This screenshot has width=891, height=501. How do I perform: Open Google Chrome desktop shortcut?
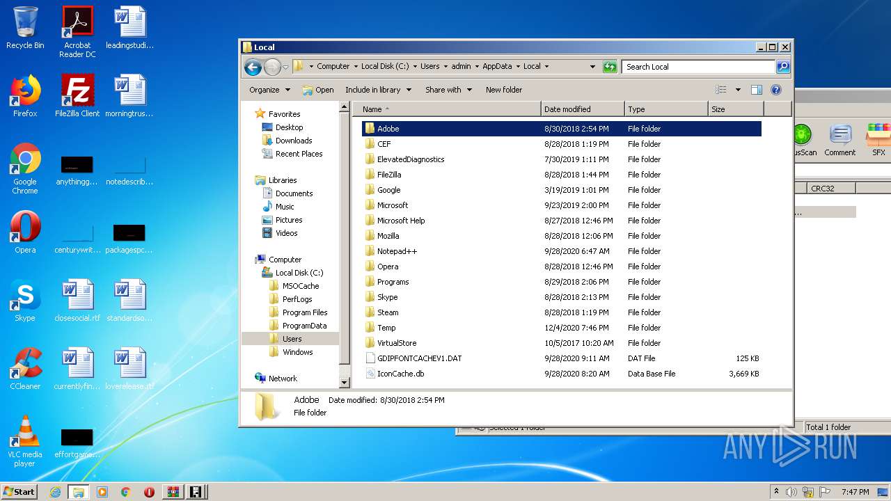pyautogui.click(x=25, y=168)
